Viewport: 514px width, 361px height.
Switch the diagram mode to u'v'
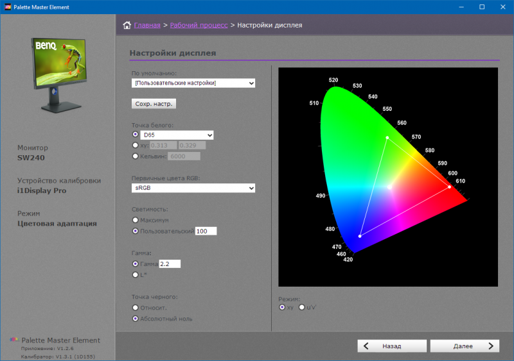pos(301,307)
